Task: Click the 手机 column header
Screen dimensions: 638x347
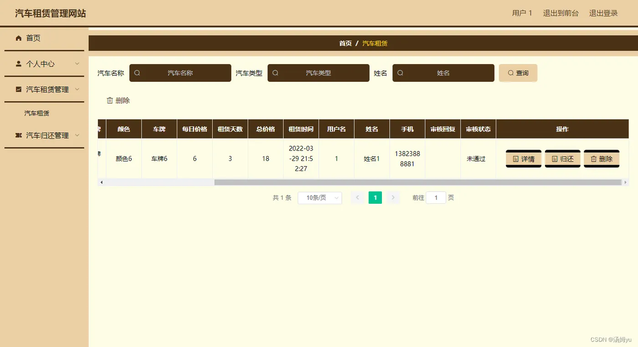Action: click(407, 129)
